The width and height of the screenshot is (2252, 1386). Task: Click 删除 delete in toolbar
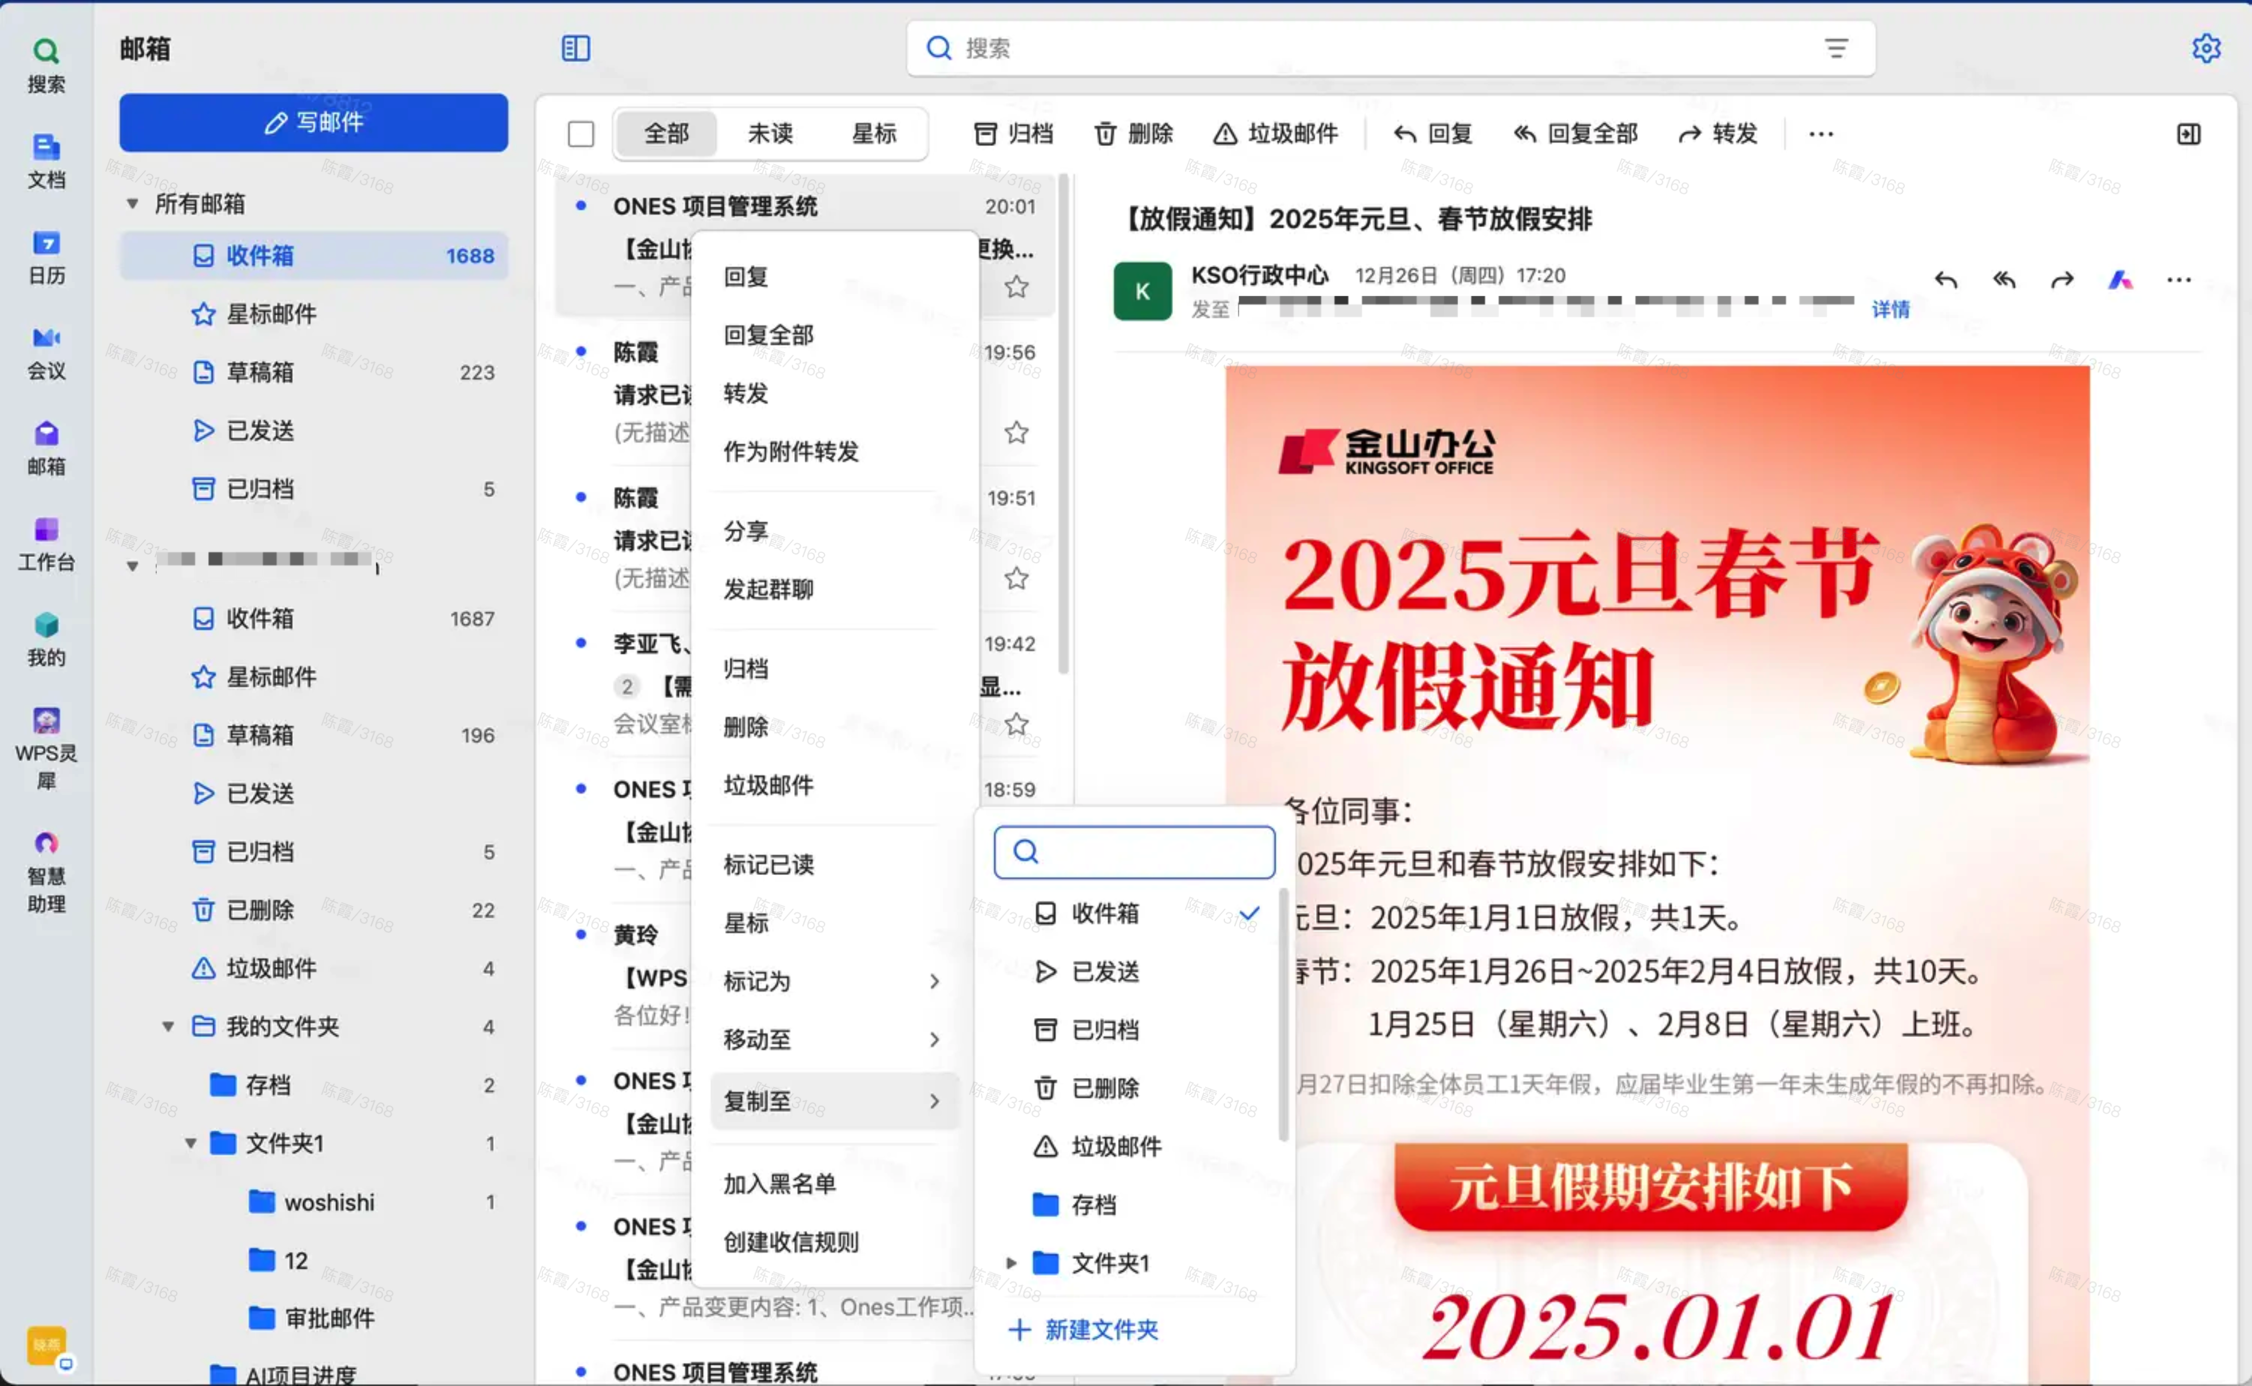(x=1134, y=134)
